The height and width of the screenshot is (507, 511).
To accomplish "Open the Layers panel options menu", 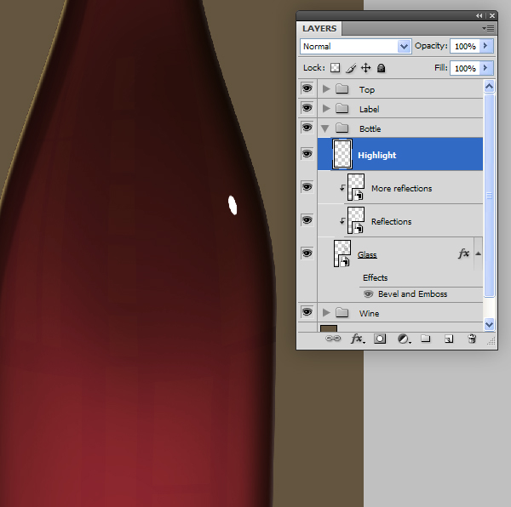I will coord(488,29).
